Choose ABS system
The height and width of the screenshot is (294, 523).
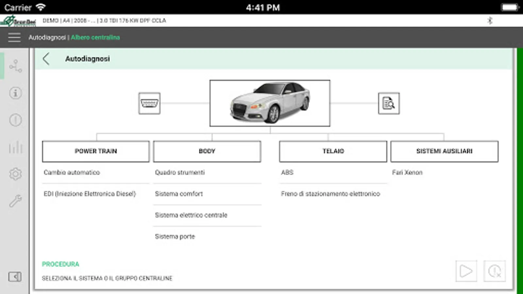[x=333, y=172]
